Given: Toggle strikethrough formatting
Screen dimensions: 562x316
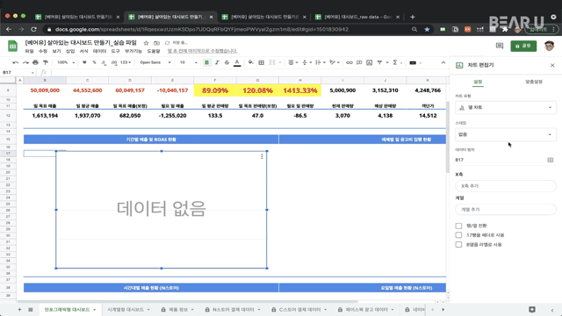Looking at the screenshot, I should pos(227,62).
